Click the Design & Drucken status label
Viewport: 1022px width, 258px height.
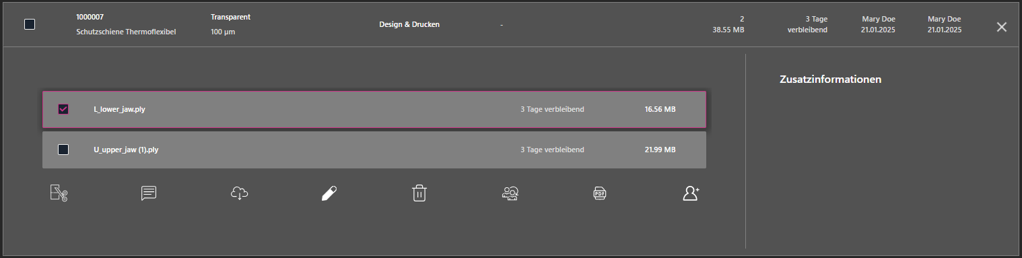[409, 24]
